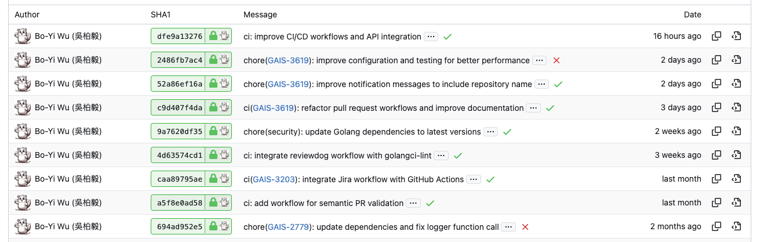This screenshot has height=242, width=760.
Task: Click author avatar on the first commit row
Action: tap(22, 37)
